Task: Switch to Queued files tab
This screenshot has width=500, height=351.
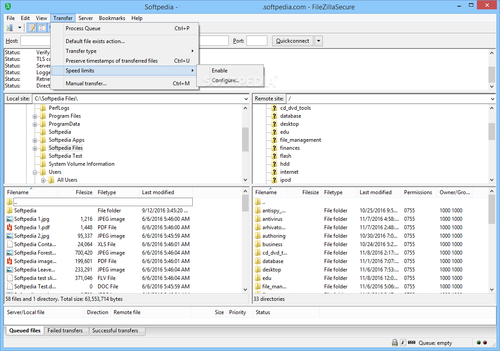Action: point(25,331)
